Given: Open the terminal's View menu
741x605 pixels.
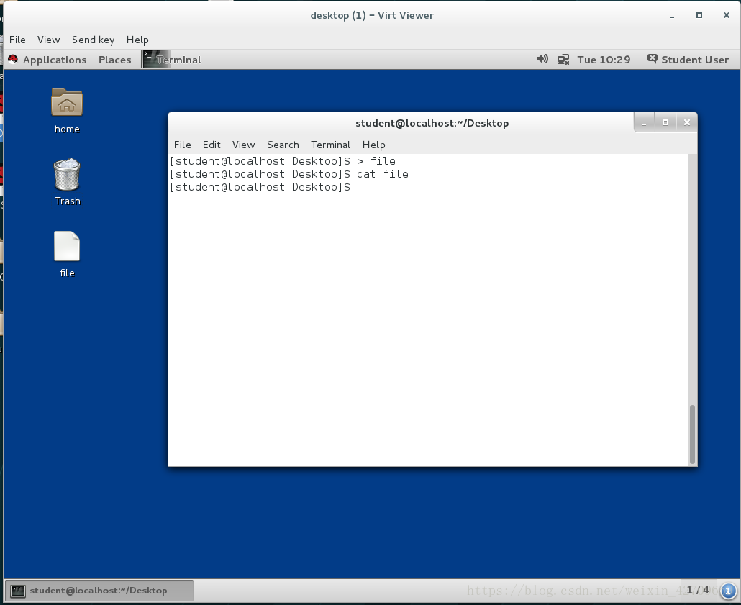Looking at the screenshot, I should [x=243, y=145].
